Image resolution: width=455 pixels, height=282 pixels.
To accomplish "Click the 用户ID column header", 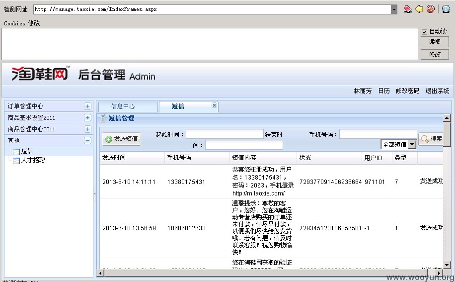I will pyautogui.click(x=377, y=158).
